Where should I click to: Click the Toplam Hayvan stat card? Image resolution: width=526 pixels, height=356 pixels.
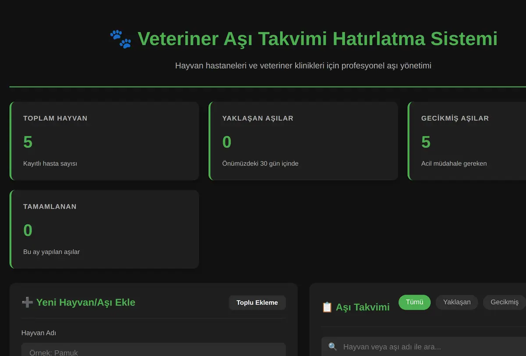coord(104,141)
